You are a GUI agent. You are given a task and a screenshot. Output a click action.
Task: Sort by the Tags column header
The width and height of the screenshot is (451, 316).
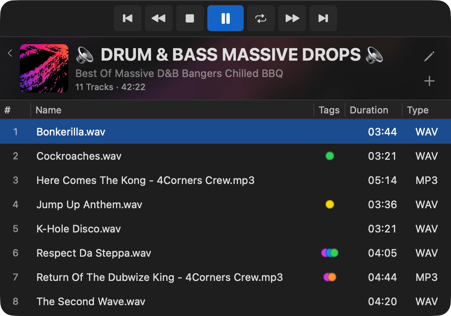[329, 110]
